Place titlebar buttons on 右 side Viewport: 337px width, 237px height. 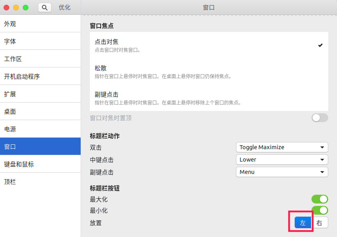[x=319, y=223]
